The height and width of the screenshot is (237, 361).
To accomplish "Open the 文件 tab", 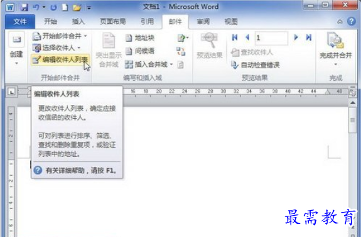I will point(20,21).
